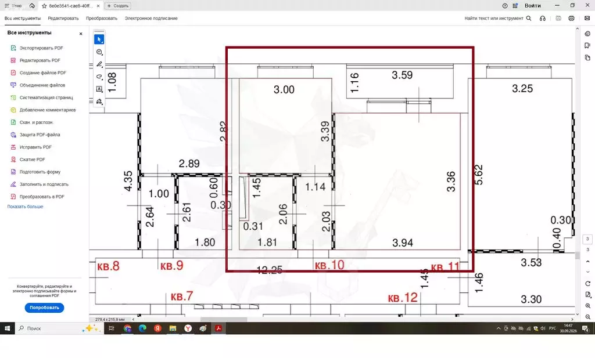The image size is (595, 358).
Task: Save the file with the diskette icon
Action: tap(558, 18)
